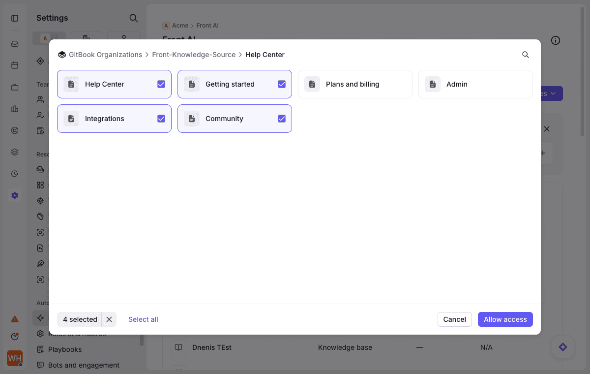Image resolution: width=590 pixels, height=374 pixels.
Task: Go to GitBook Organizations breadcrumb
Action: coord(105,55)
